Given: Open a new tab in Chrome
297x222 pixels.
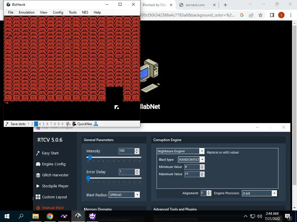Looking at the screenshot, I should coord(225,5).
